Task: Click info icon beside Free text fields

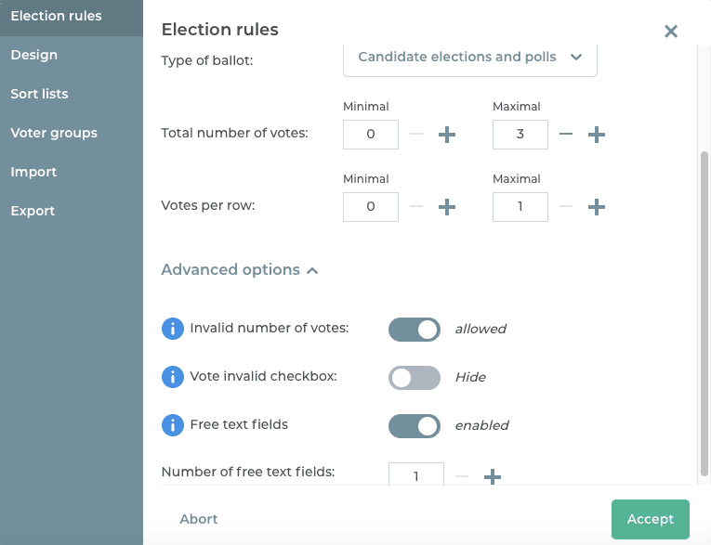Action: 172,425
